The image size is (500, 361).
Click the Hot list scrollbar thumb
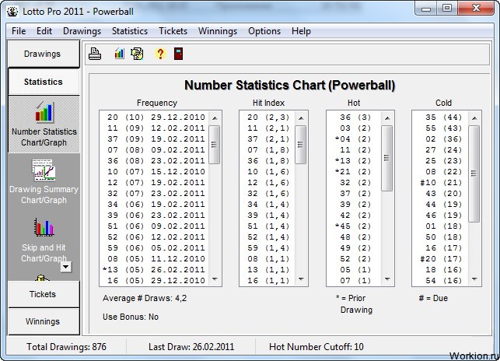point(386,158)
